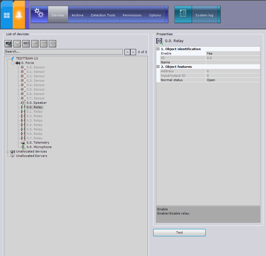The image size is (266, 256).
Task: Click the add speaker/audio icon
Action: tap(53, 43)
